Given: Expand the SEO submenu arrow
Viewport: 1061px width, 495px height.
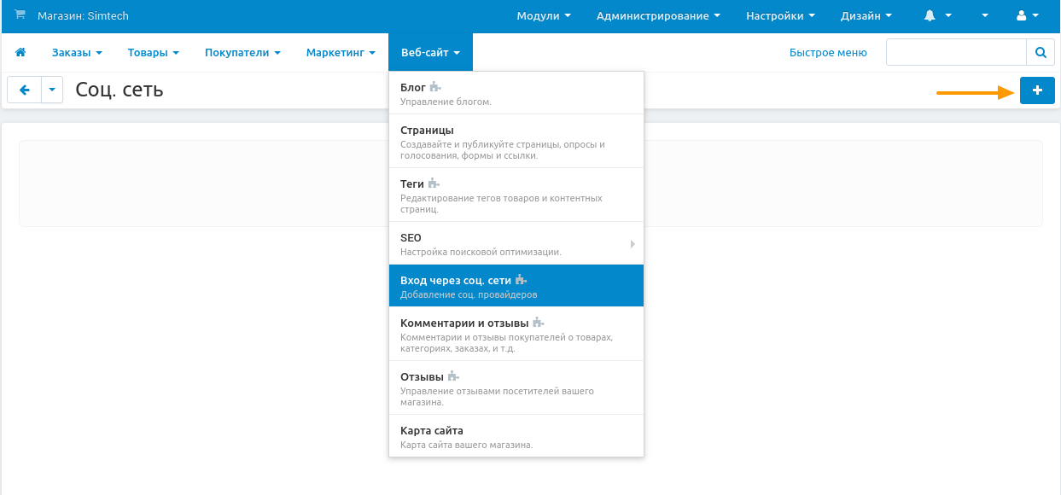Looking at the screenshot, I should [633, 244].
